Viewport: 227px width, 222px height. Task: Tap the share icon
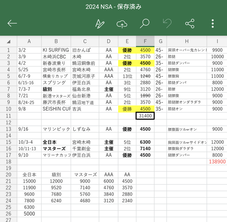190,23
